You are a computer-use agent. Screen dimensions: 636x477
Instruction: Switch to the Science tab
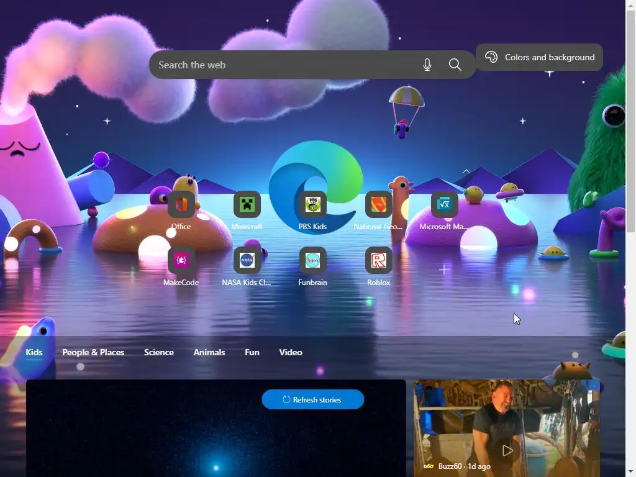[159, 353]
